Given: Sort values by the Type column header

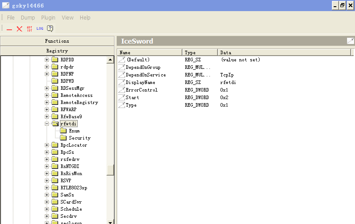Looking at the screenshot, I should click(x=200, y=52).
